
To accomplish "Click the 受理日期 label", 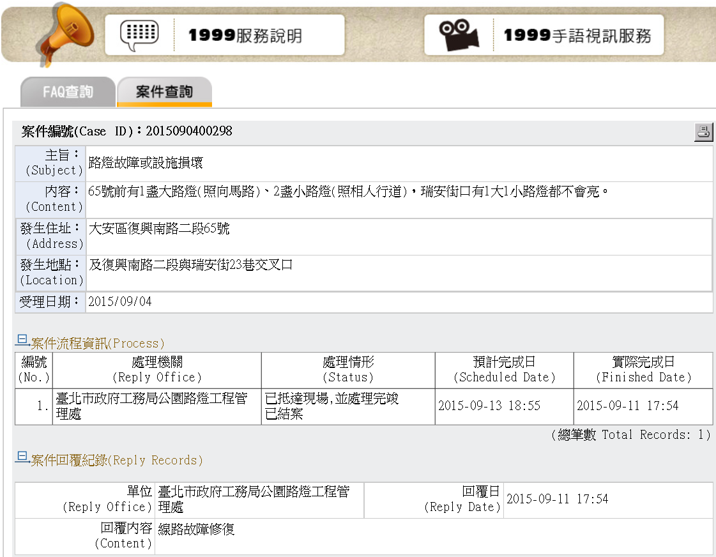I will pyautogui.click(x=49, y=301).
